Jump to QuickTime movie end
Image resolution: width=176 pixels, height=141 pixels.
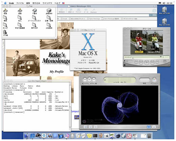coord(157,62)
